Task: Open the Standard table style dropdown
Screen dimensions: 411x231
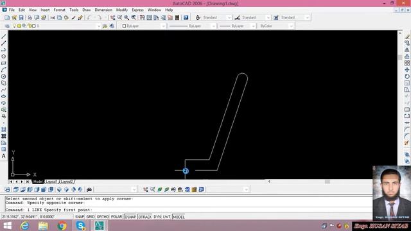Action: click(307, 17)
